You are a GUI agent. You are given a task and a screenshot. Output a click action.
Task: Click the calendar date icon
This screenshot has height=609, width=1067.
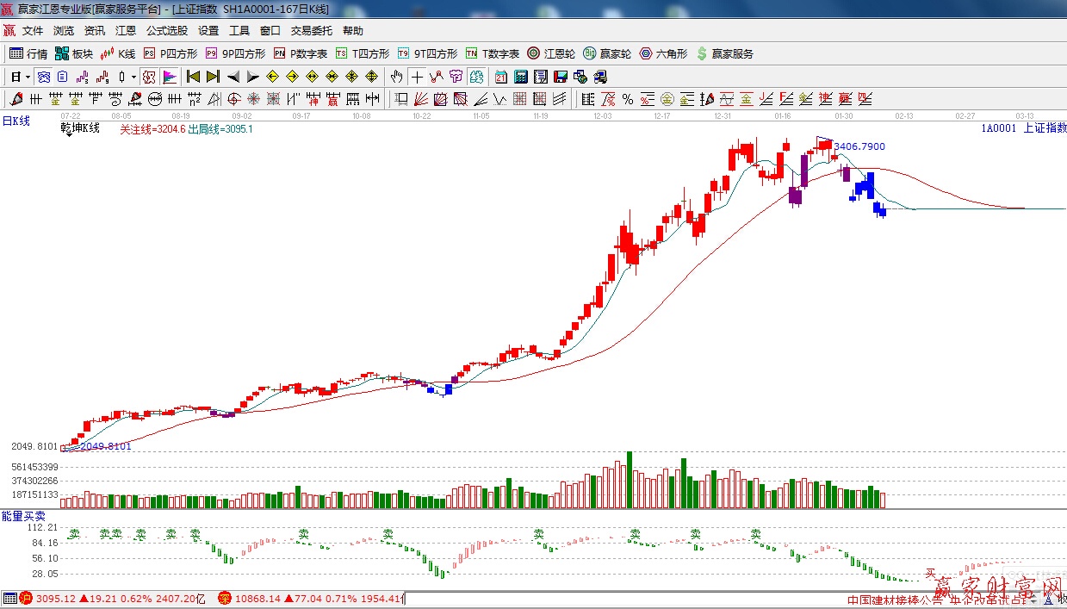[x=500, y=77]
